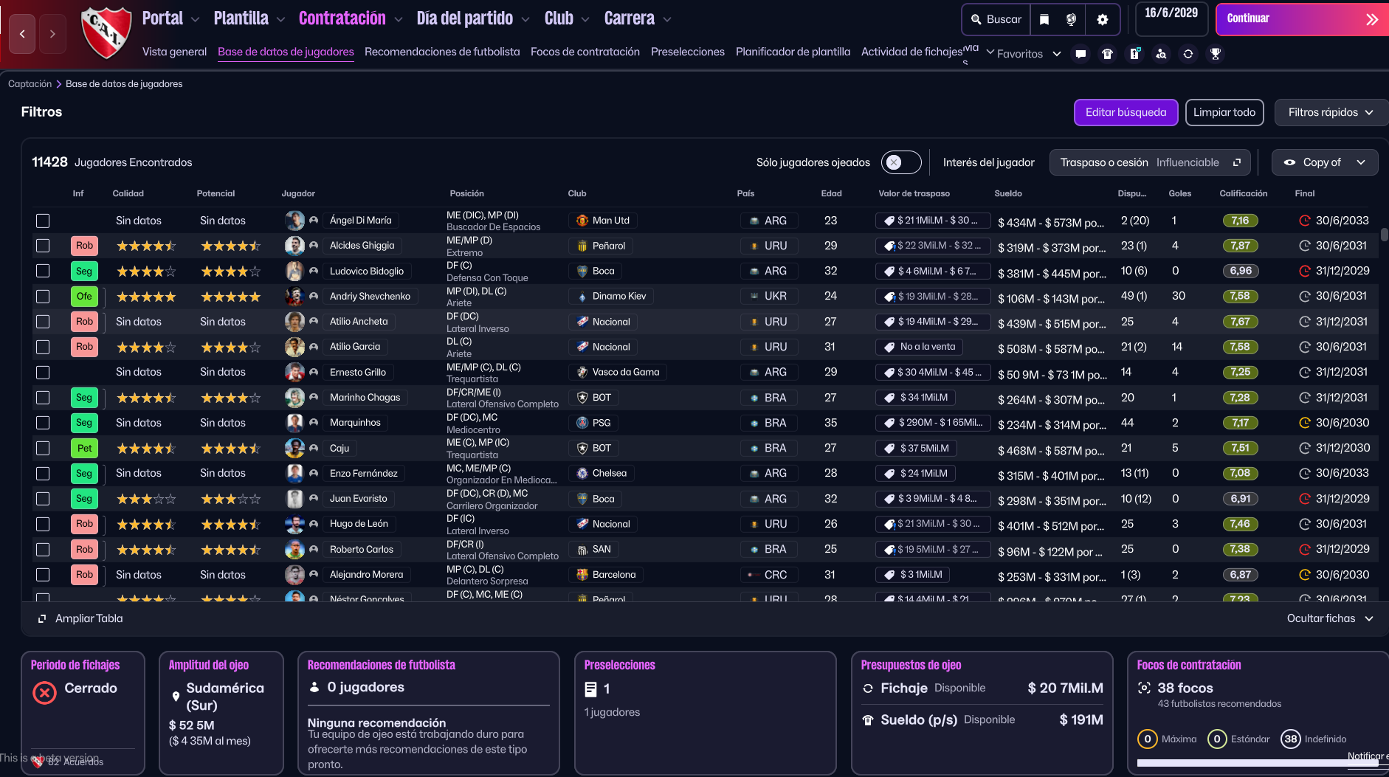The height and width of the screenshot is (777, 1389).
Task: Select the checkbox next to Andriy Shevchenko
Action: click(43, 297)
